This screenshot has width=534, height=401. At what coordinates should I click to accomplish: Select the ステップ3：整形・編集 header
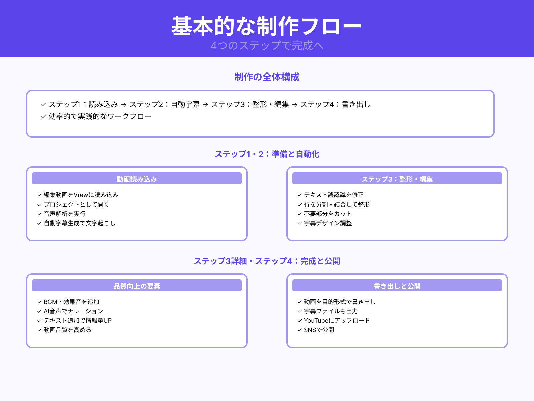[x=397, y=178]
